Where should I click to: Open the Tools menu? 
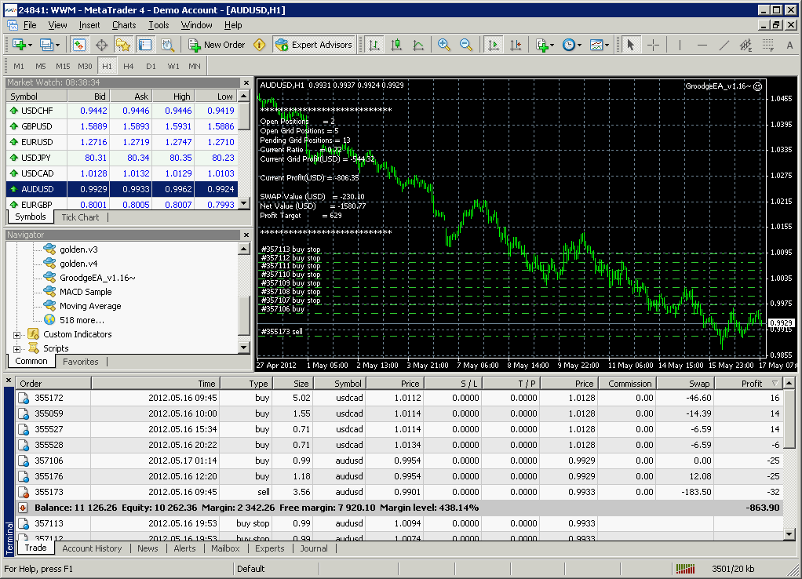coord(159,25)
